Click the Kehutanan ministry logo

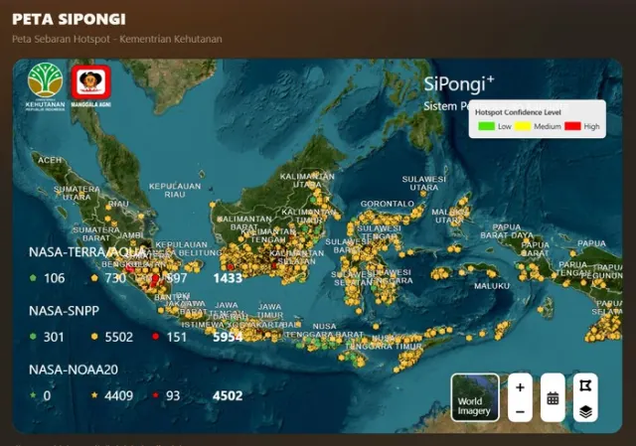45,86
